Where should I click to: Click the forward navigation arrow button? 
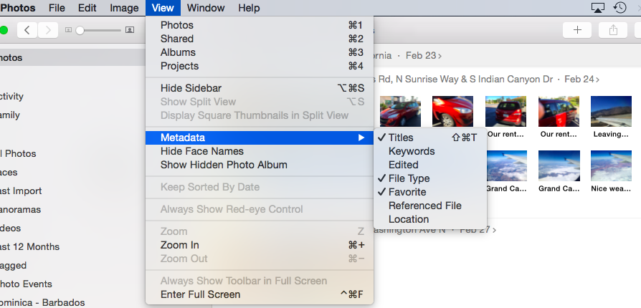[x=47, y=30]
